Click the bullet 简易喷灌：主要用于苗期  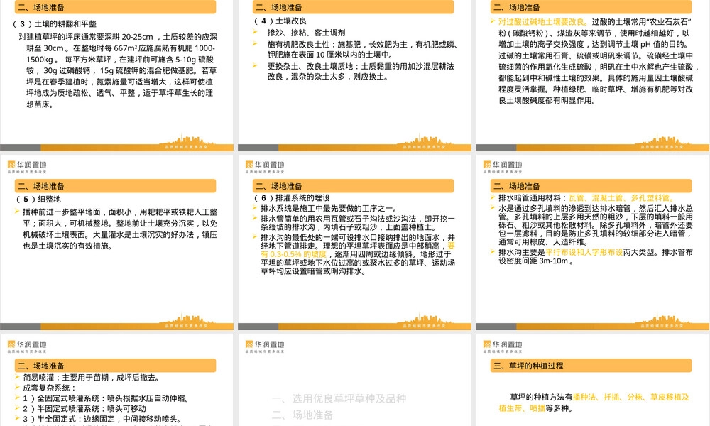click(x=91, y=378)
